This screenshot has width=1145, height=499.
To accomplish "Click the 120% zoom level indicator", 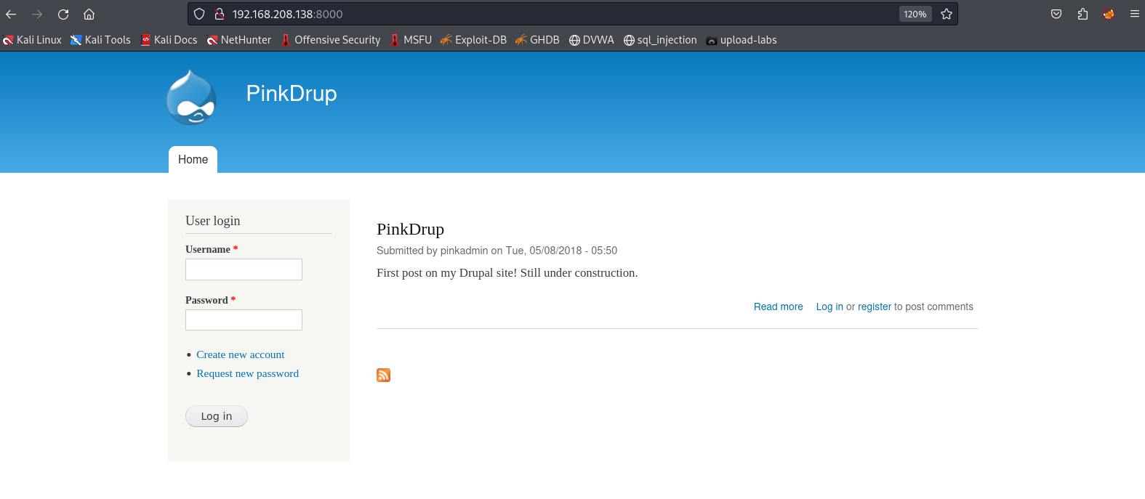I will pos(915,14).
